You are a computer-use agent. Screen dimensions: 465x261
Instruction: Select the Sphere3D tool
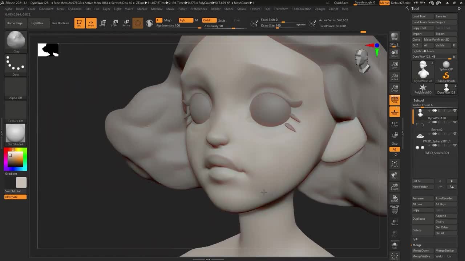[x=446, y=66]
